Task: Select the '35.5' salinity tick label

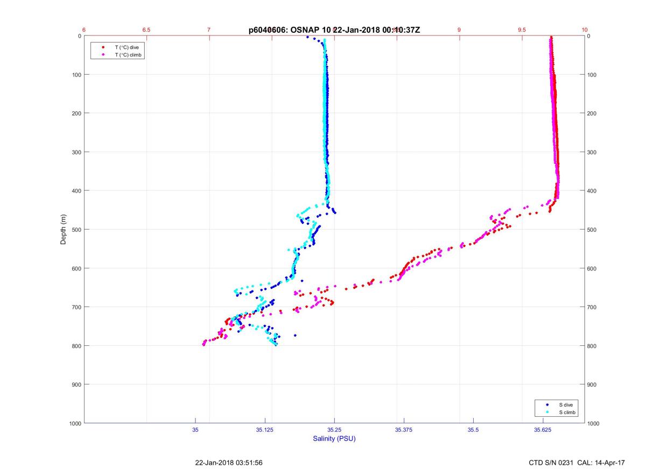Action: click(473, 430)
